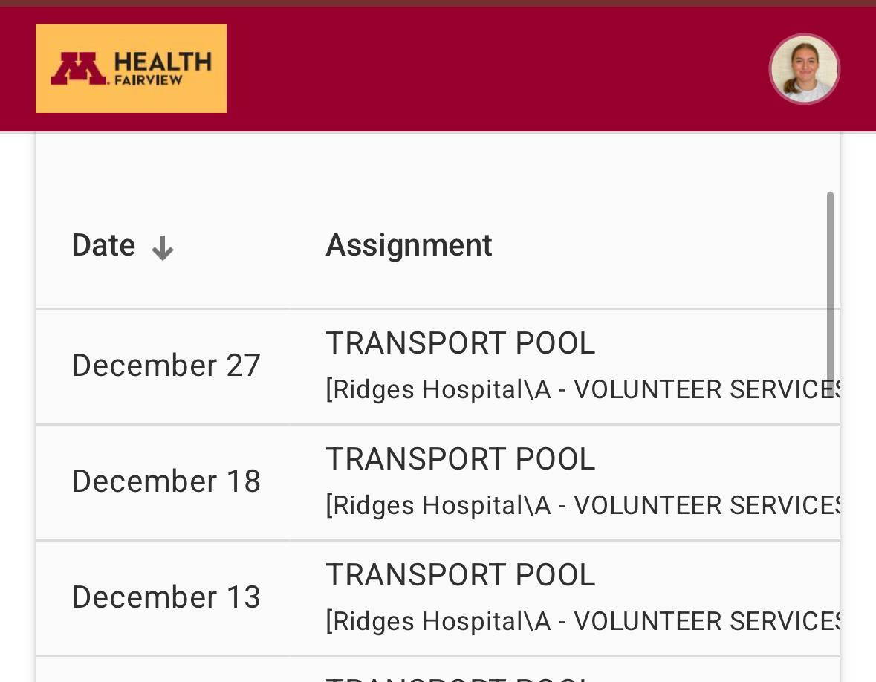Select the December 13 date cell
The width and height of the screenshot is (876, 682).
[x=166, y=597]
